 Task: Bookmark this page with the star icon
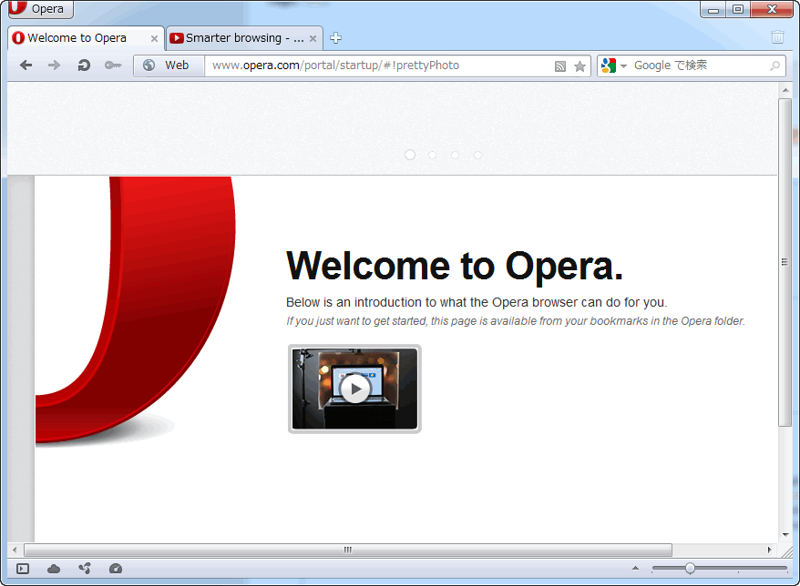click(x=579, y=66)
